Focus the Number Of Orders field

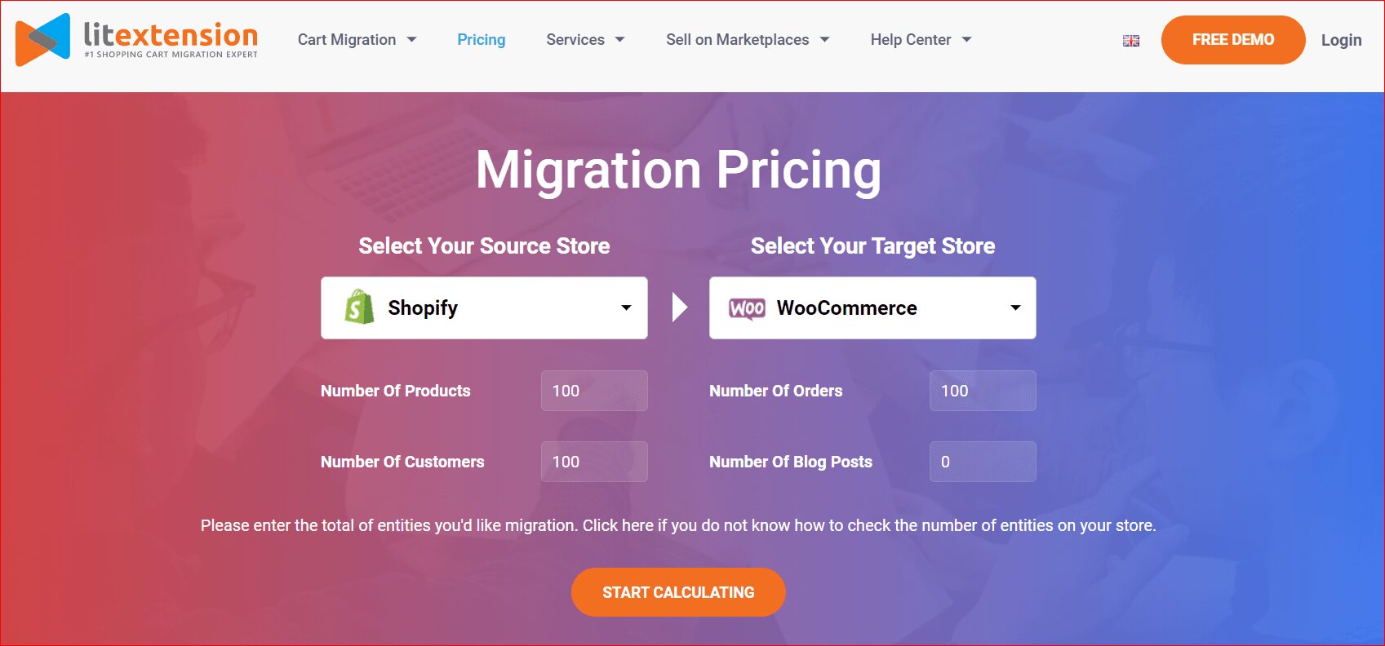tap(983, 391)
